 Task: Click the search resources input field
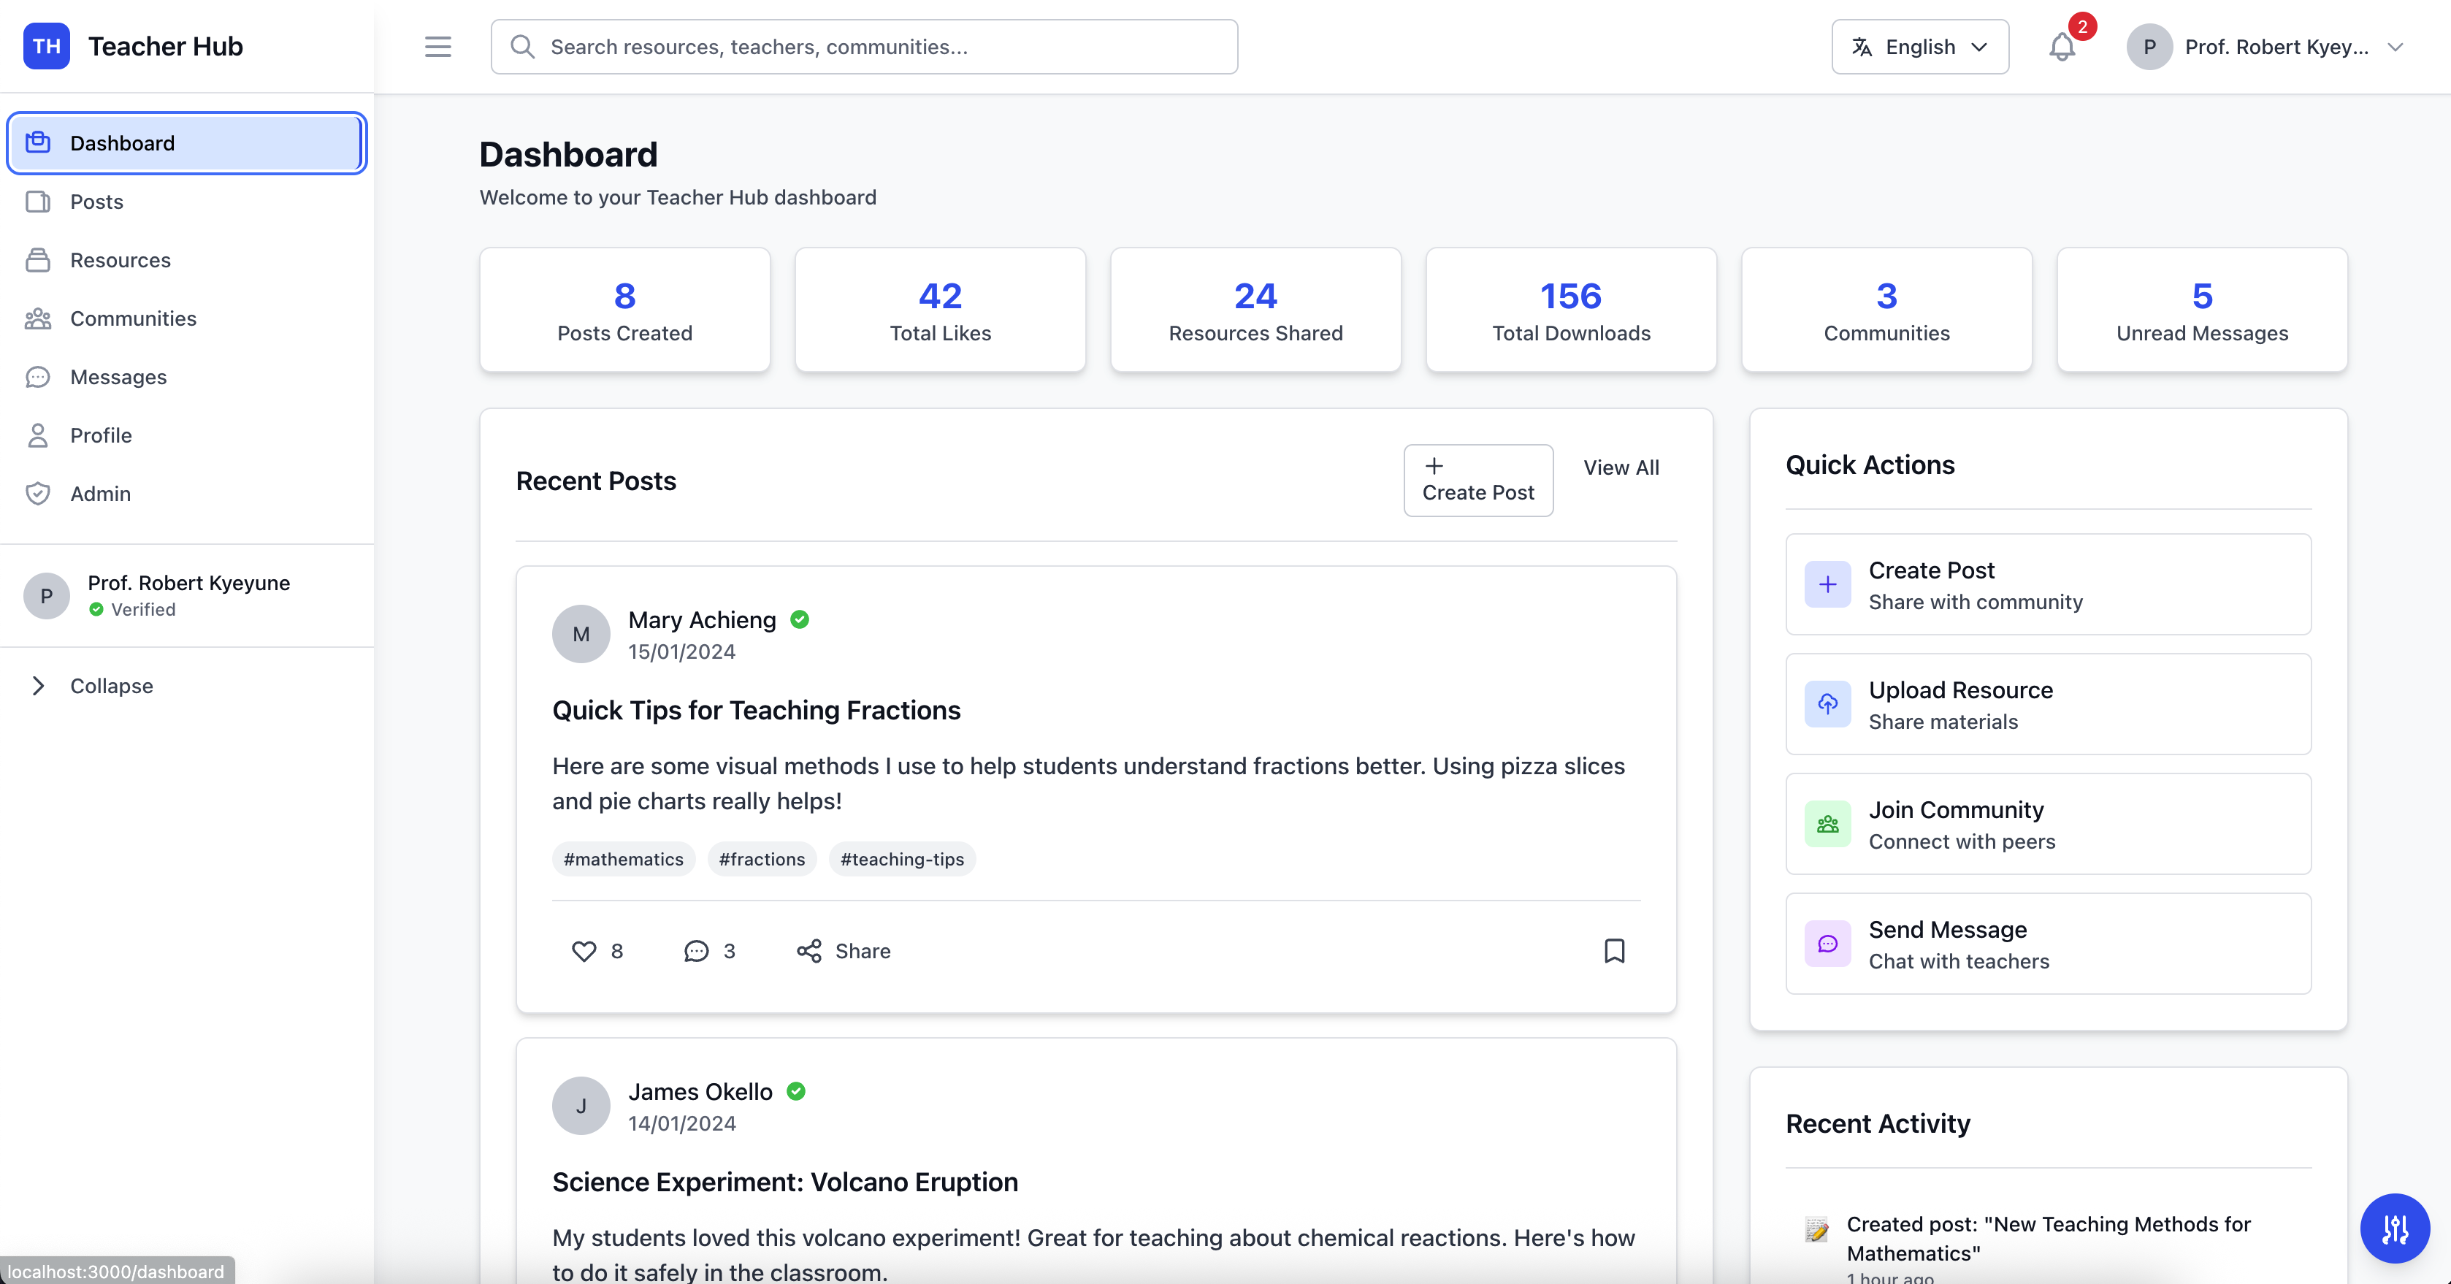point(864,47)
